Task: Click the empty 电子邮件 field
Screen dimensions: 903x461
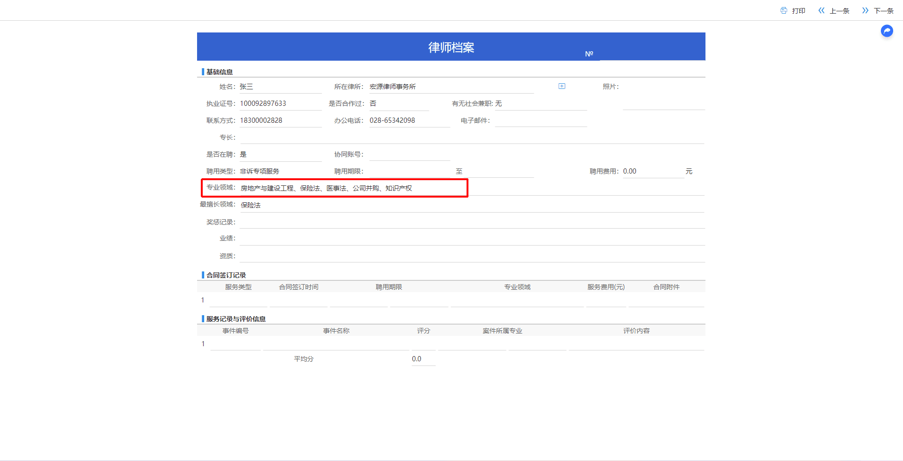Action: pyautogui.click(x=541, y=120)
